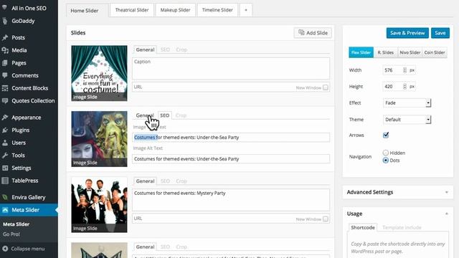Adjust the Width stepper
This screenshot has height=258, width=459.
404,70
